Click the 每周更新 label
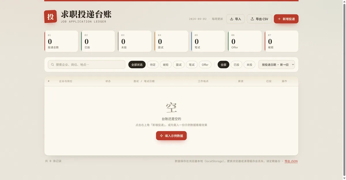This screenshot has width=346, height=180. point(217,19)
